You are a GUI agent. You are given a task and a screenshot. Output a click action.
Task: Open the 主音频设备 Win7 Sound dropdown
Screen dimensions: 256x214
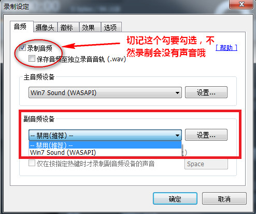105,92
